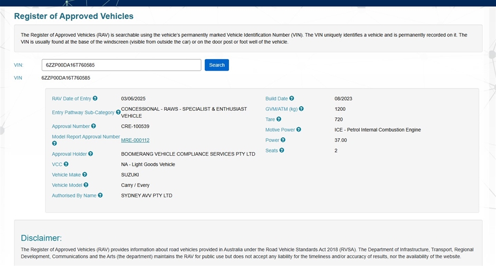
Task: Click help icon beside RAV Date of Entry
Action: point(96,98)
